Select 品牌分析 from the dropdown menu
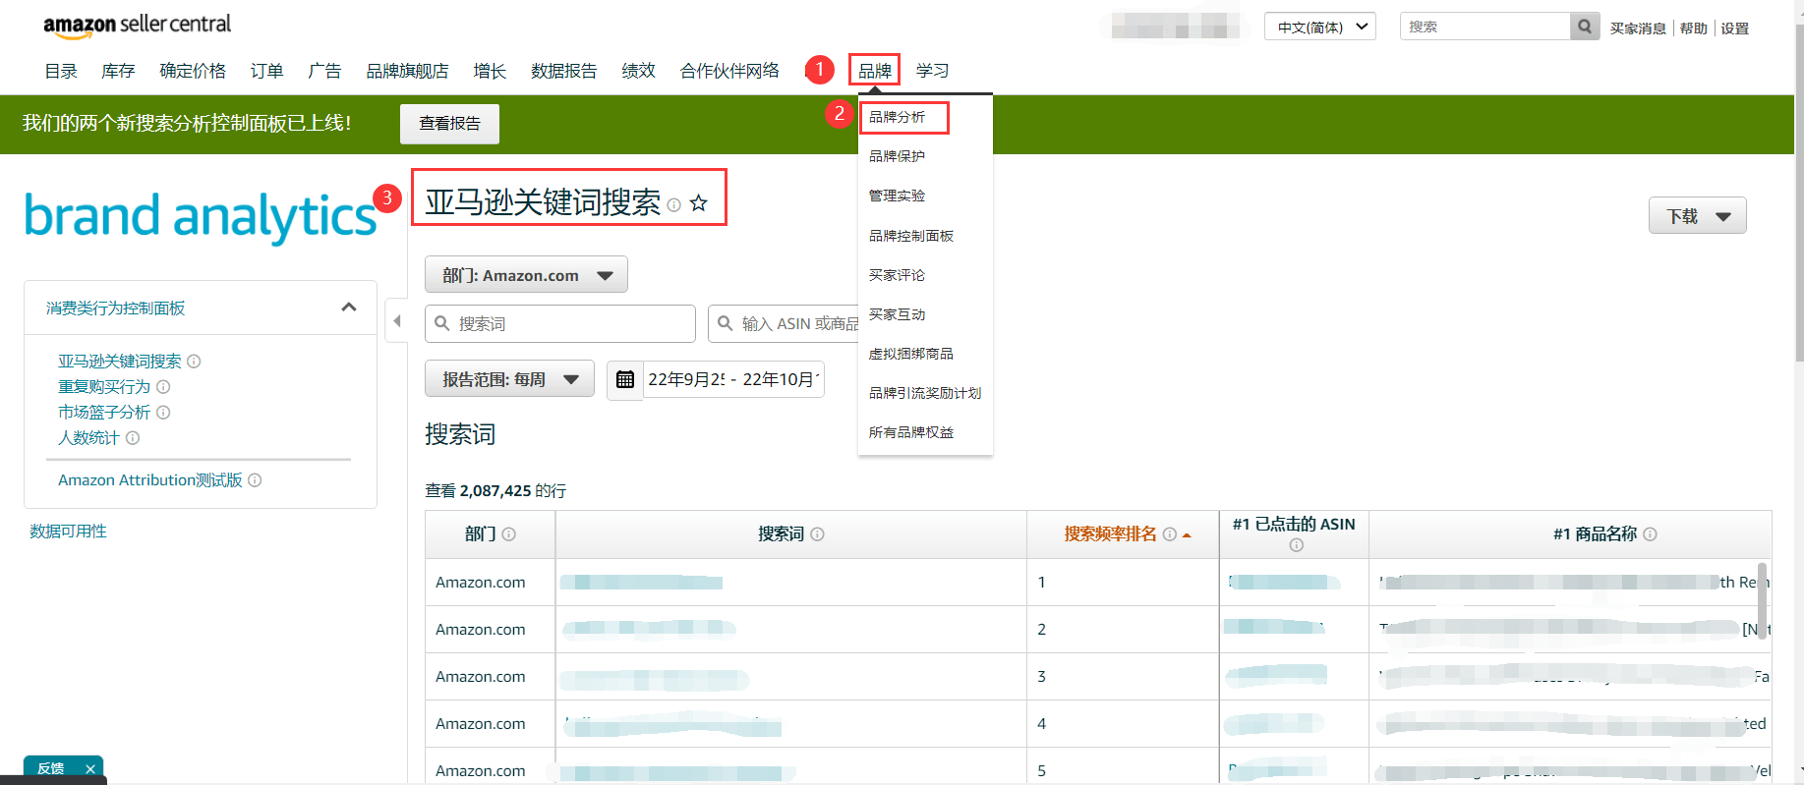1804x785 pixels. point(897,117)
